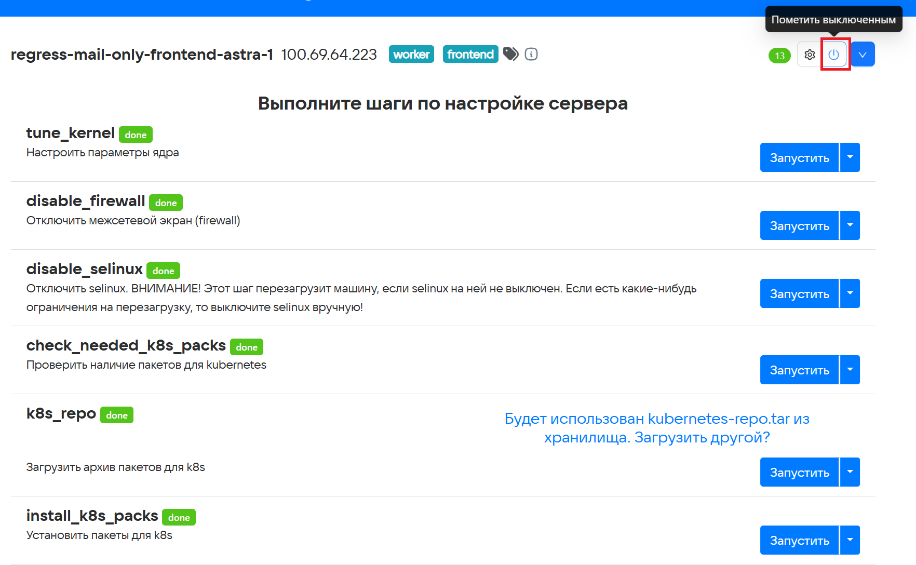Image resolution: width=916 pixels, height=565 pixels.
Task: Open dropdown arrow for disable_firewall step
Action: click(850, 225)
